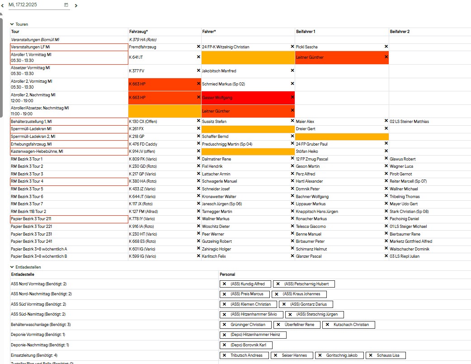Collapse the Touren section
The image size is (471, 364).
click(12, 24)
